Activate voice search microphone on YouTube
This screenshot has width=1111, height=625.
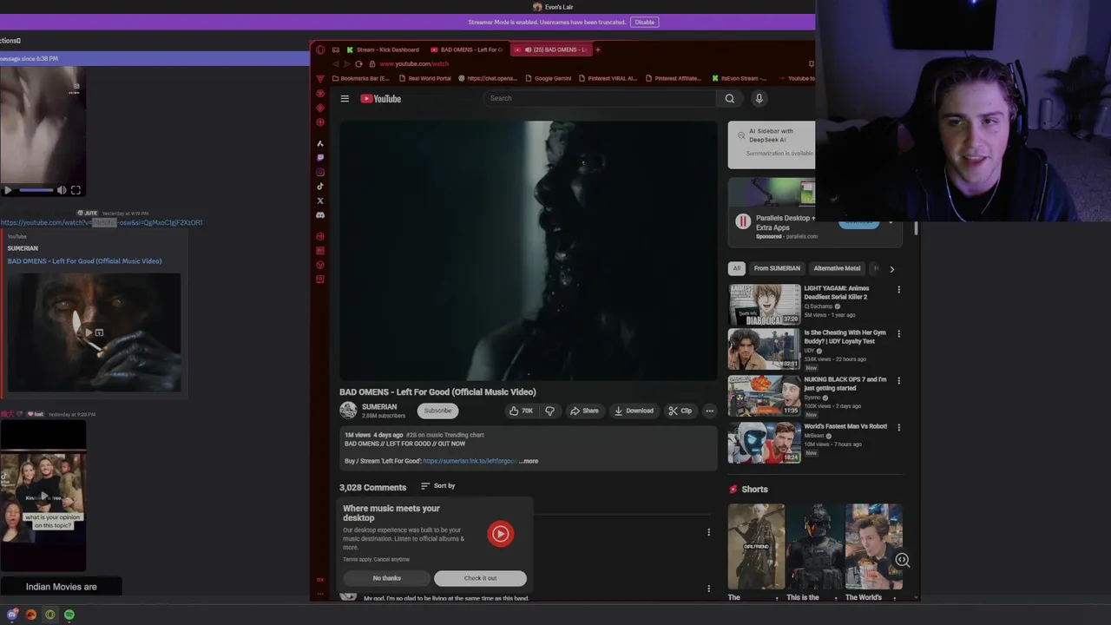[759, 98]
